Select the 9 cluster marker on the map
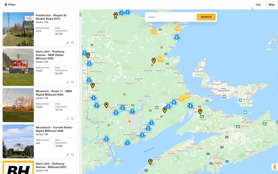Image resolution: width=278 pixels, height=174 pixels. click(174, 102)
